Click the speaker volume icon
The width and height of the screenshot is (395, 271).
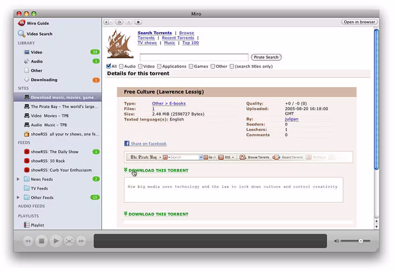(336, 241)
